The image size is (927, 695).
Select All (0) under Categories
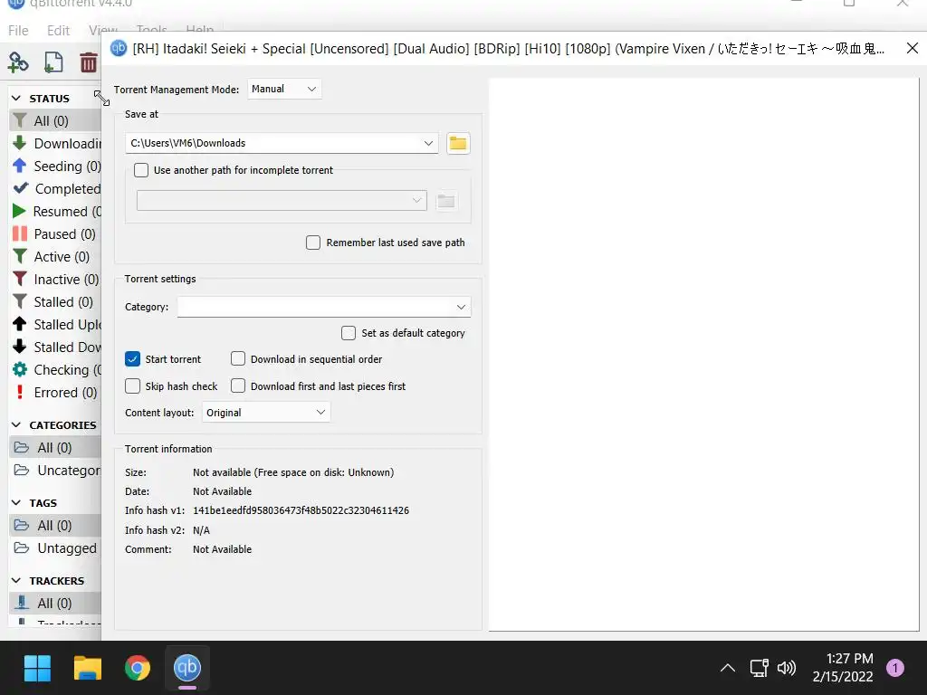coord(57,447)
